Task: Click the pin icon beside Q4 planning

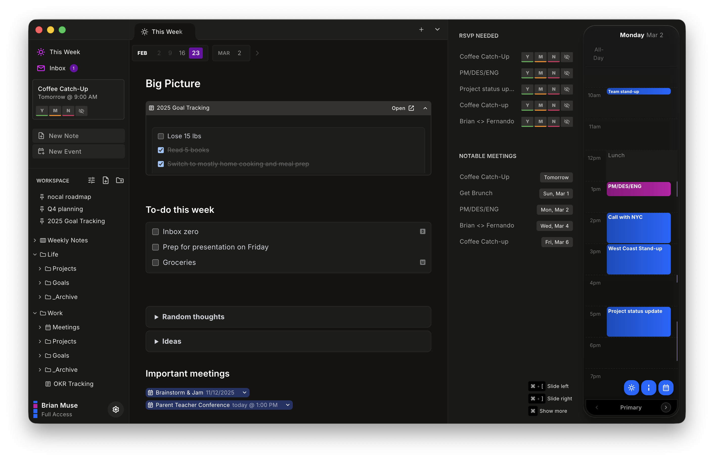Action: click(42, 209)
